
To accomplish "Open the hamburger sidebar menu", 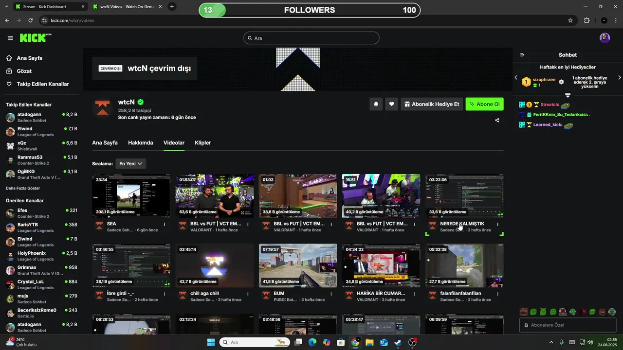I will click(x=10, y=38).
